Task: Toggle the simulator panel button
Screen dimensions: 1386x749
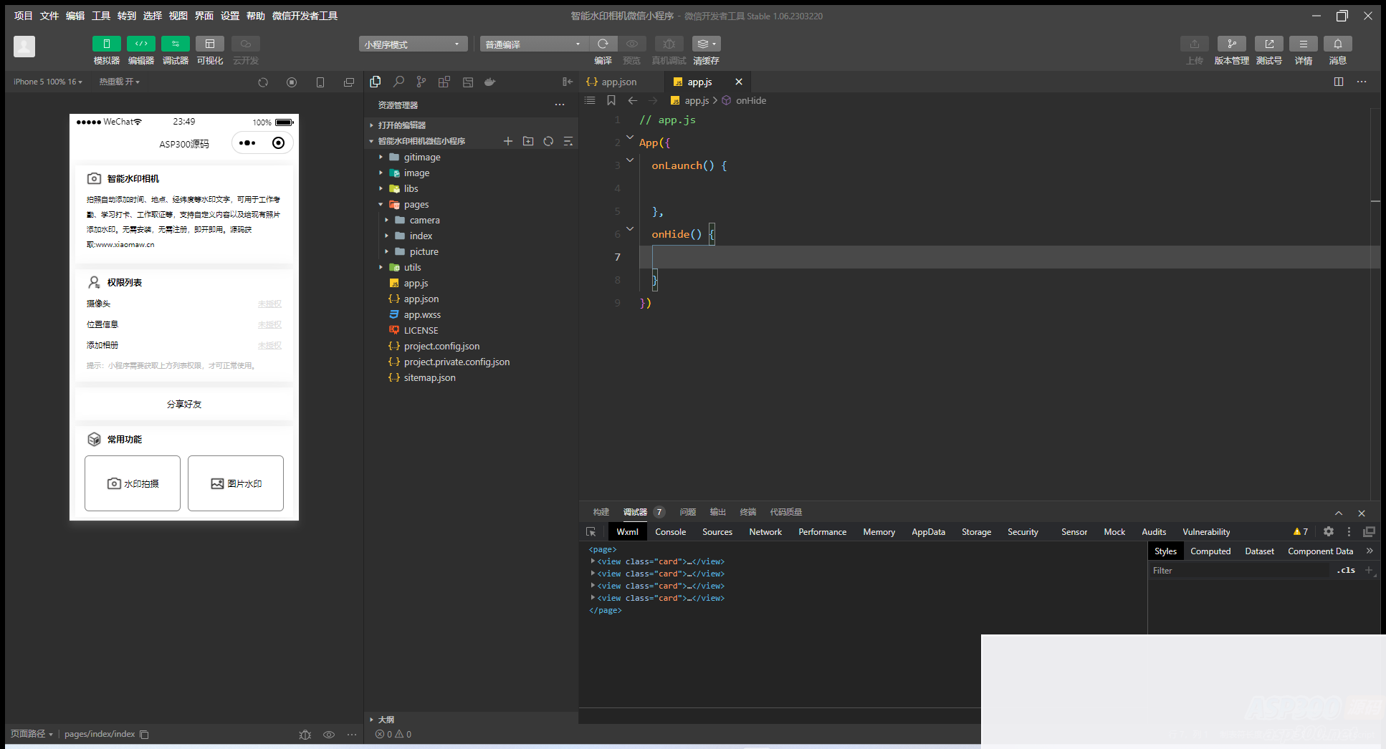Action: (106, 44)
